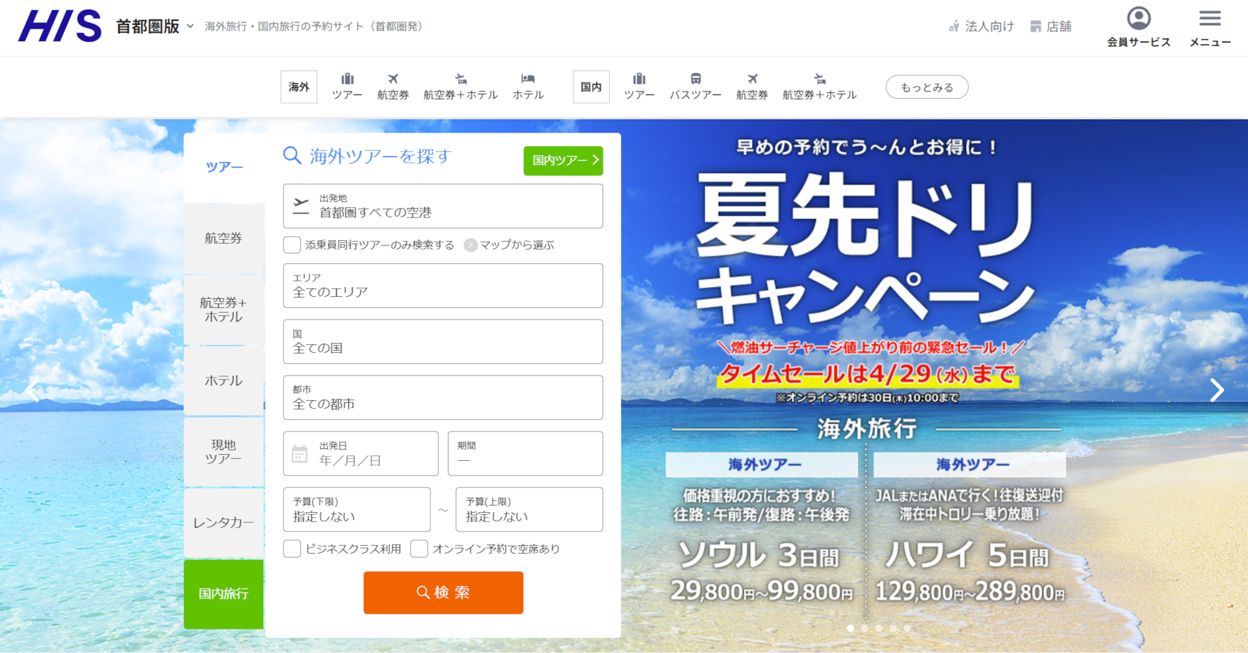Open 会員サービス account icon
Image resolution: width=1248 pixels, height=653 pixels.
[1138, 26]
